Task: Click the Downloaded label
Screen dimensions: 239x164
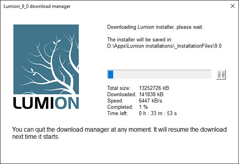Action: [x=121, y=94]
